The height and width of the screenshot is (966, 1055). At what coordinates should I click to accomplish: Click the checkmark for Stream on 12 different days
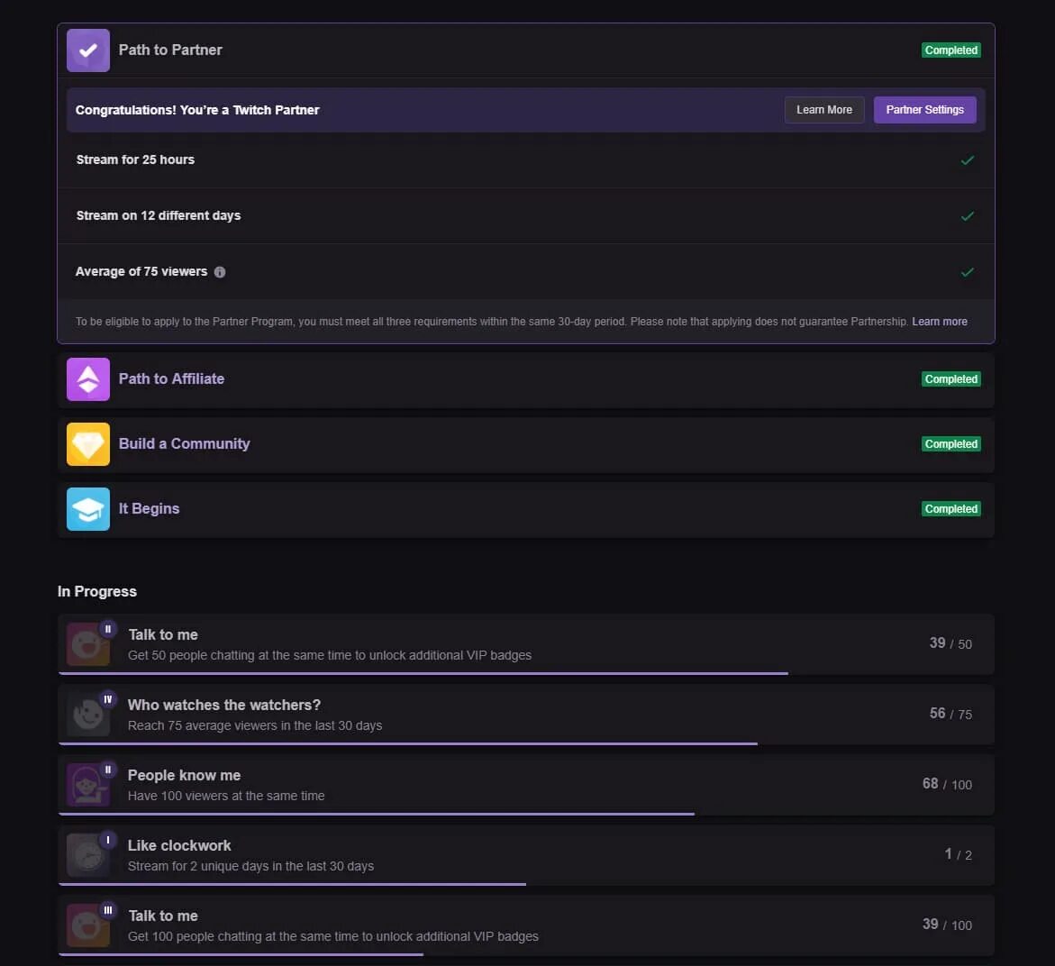point(967,216)
